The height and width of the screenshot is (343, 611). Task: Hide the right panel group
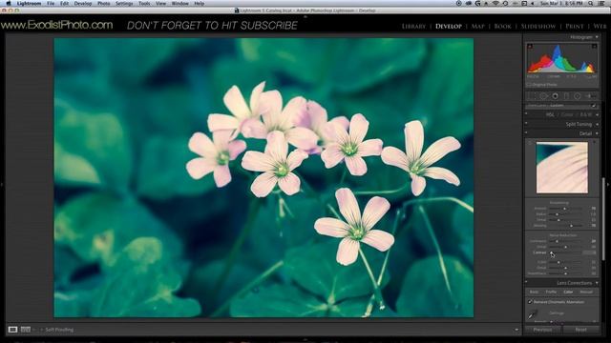pyautogui.click(x=609, y=184)
